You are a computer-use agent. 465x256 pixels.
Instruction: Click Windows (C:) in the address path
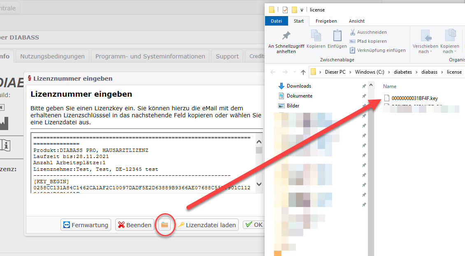370,72
